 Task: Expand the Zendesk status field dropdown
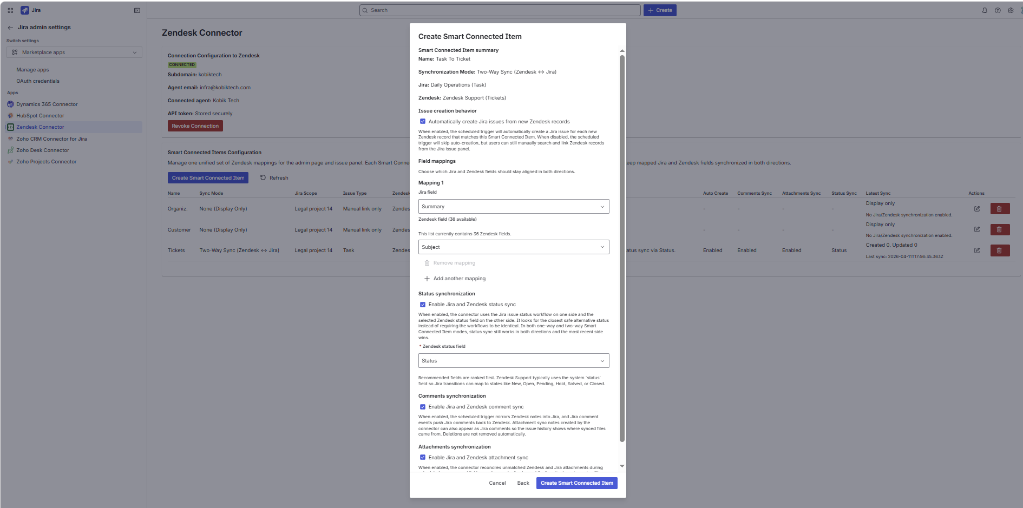[513, 360]
